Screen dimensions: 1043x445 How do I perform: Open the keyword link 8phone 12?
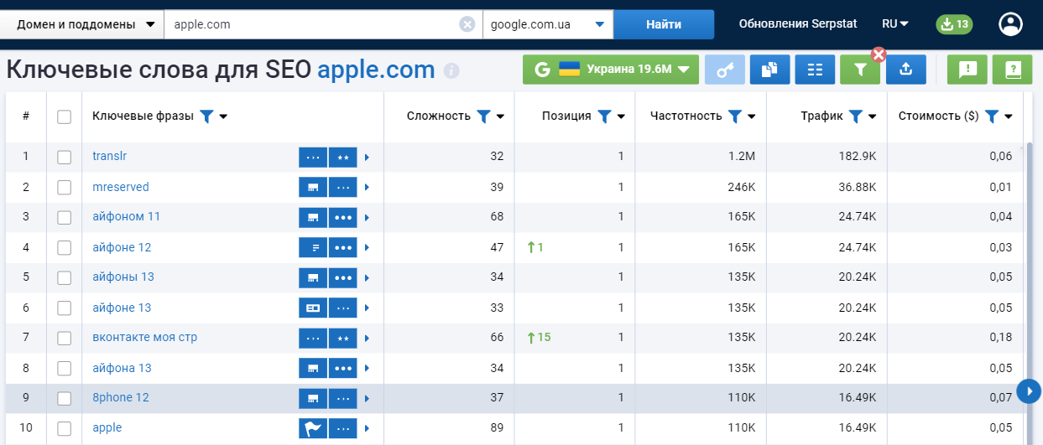coord(121,397)
